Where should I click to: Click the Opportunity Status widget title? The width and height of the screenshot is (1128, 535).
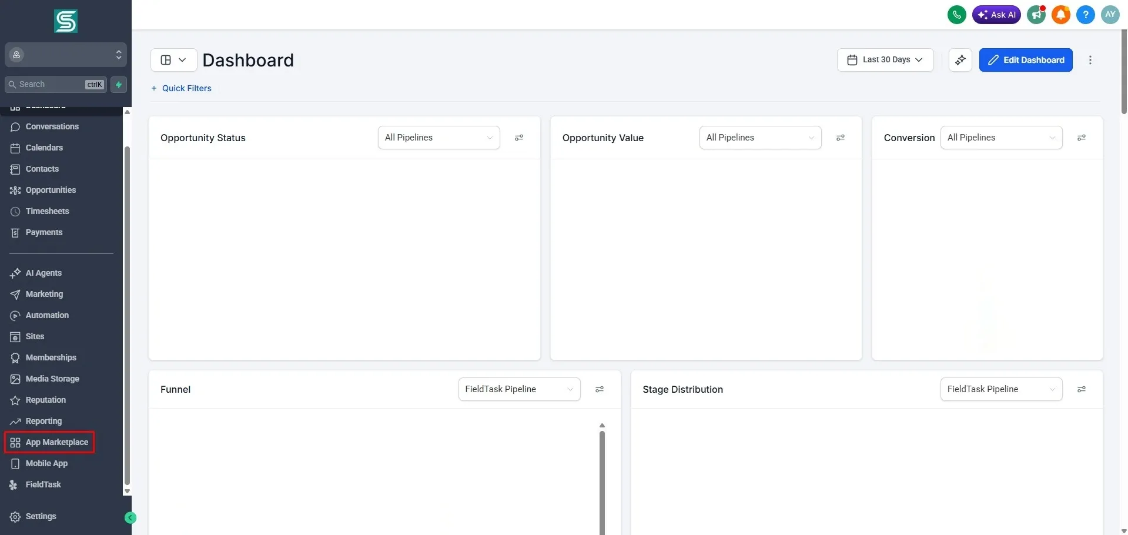(x=203, y=138)
